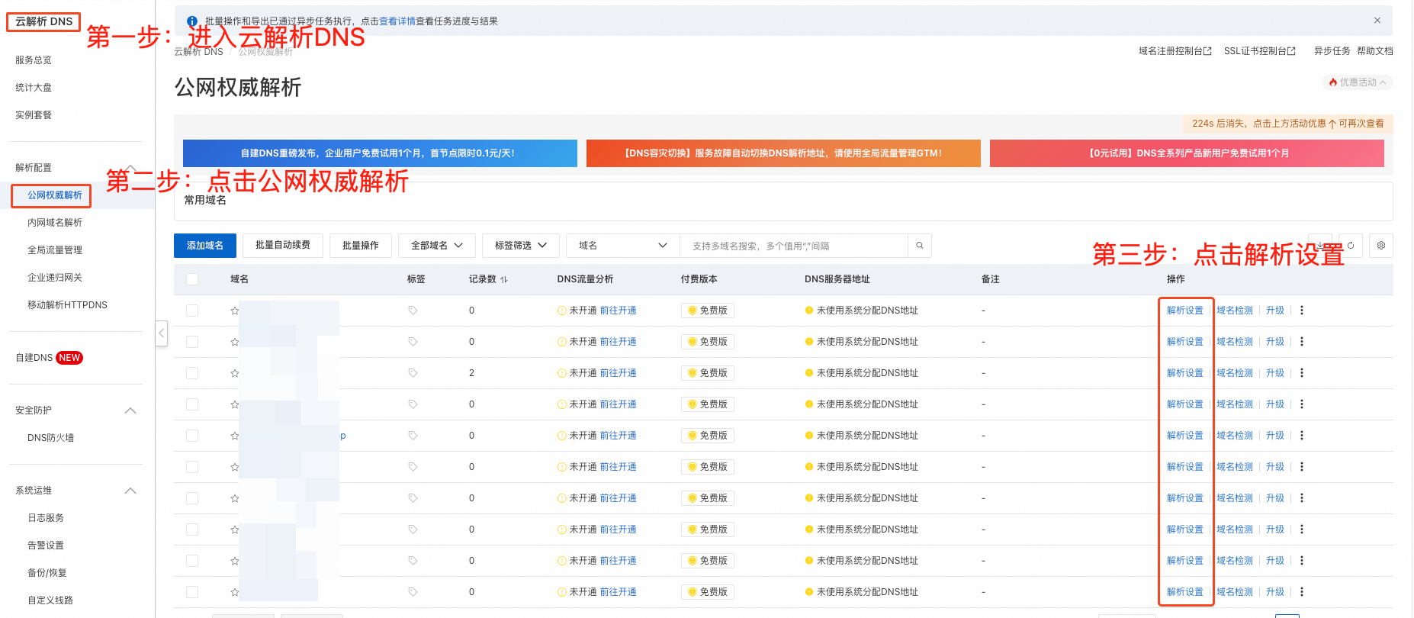The height and width of the screenshot is (618, 1414).
Task: Select all domains with the header checkbox
Action: (x=192, y=279)
